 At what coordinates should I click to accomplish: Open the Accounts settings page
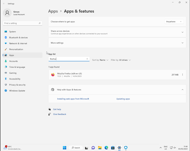click(23, 61)
